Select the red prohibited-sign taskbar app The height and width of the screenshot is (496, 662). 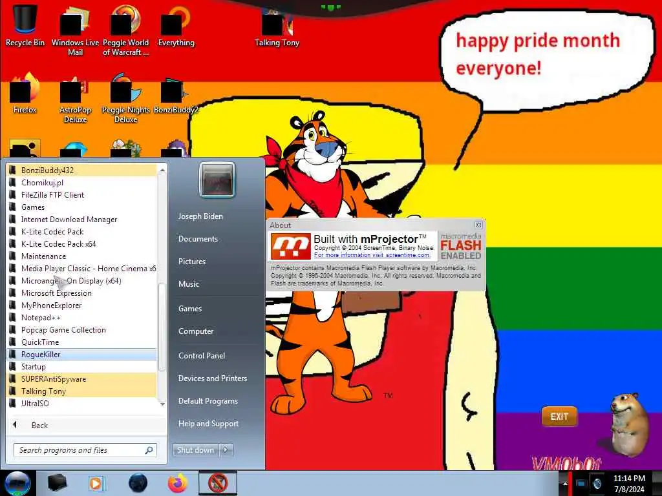click(218, 483)
